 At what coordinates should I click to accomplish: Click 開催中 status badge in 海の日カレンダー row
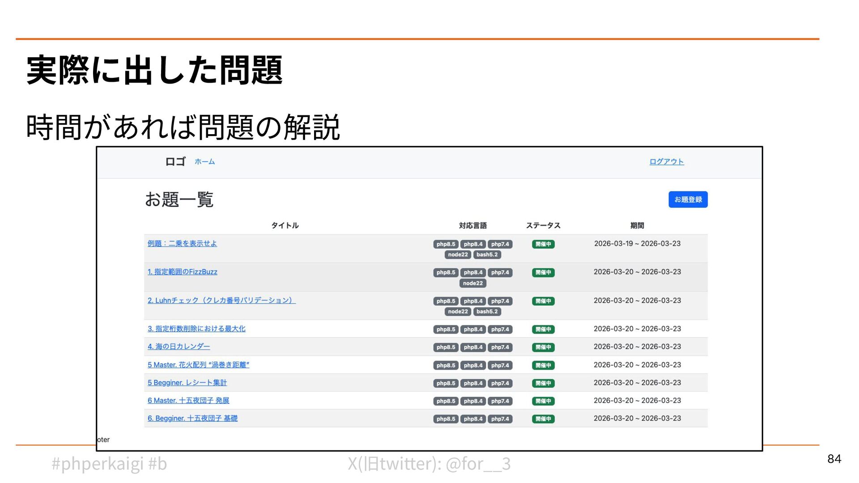543,347
